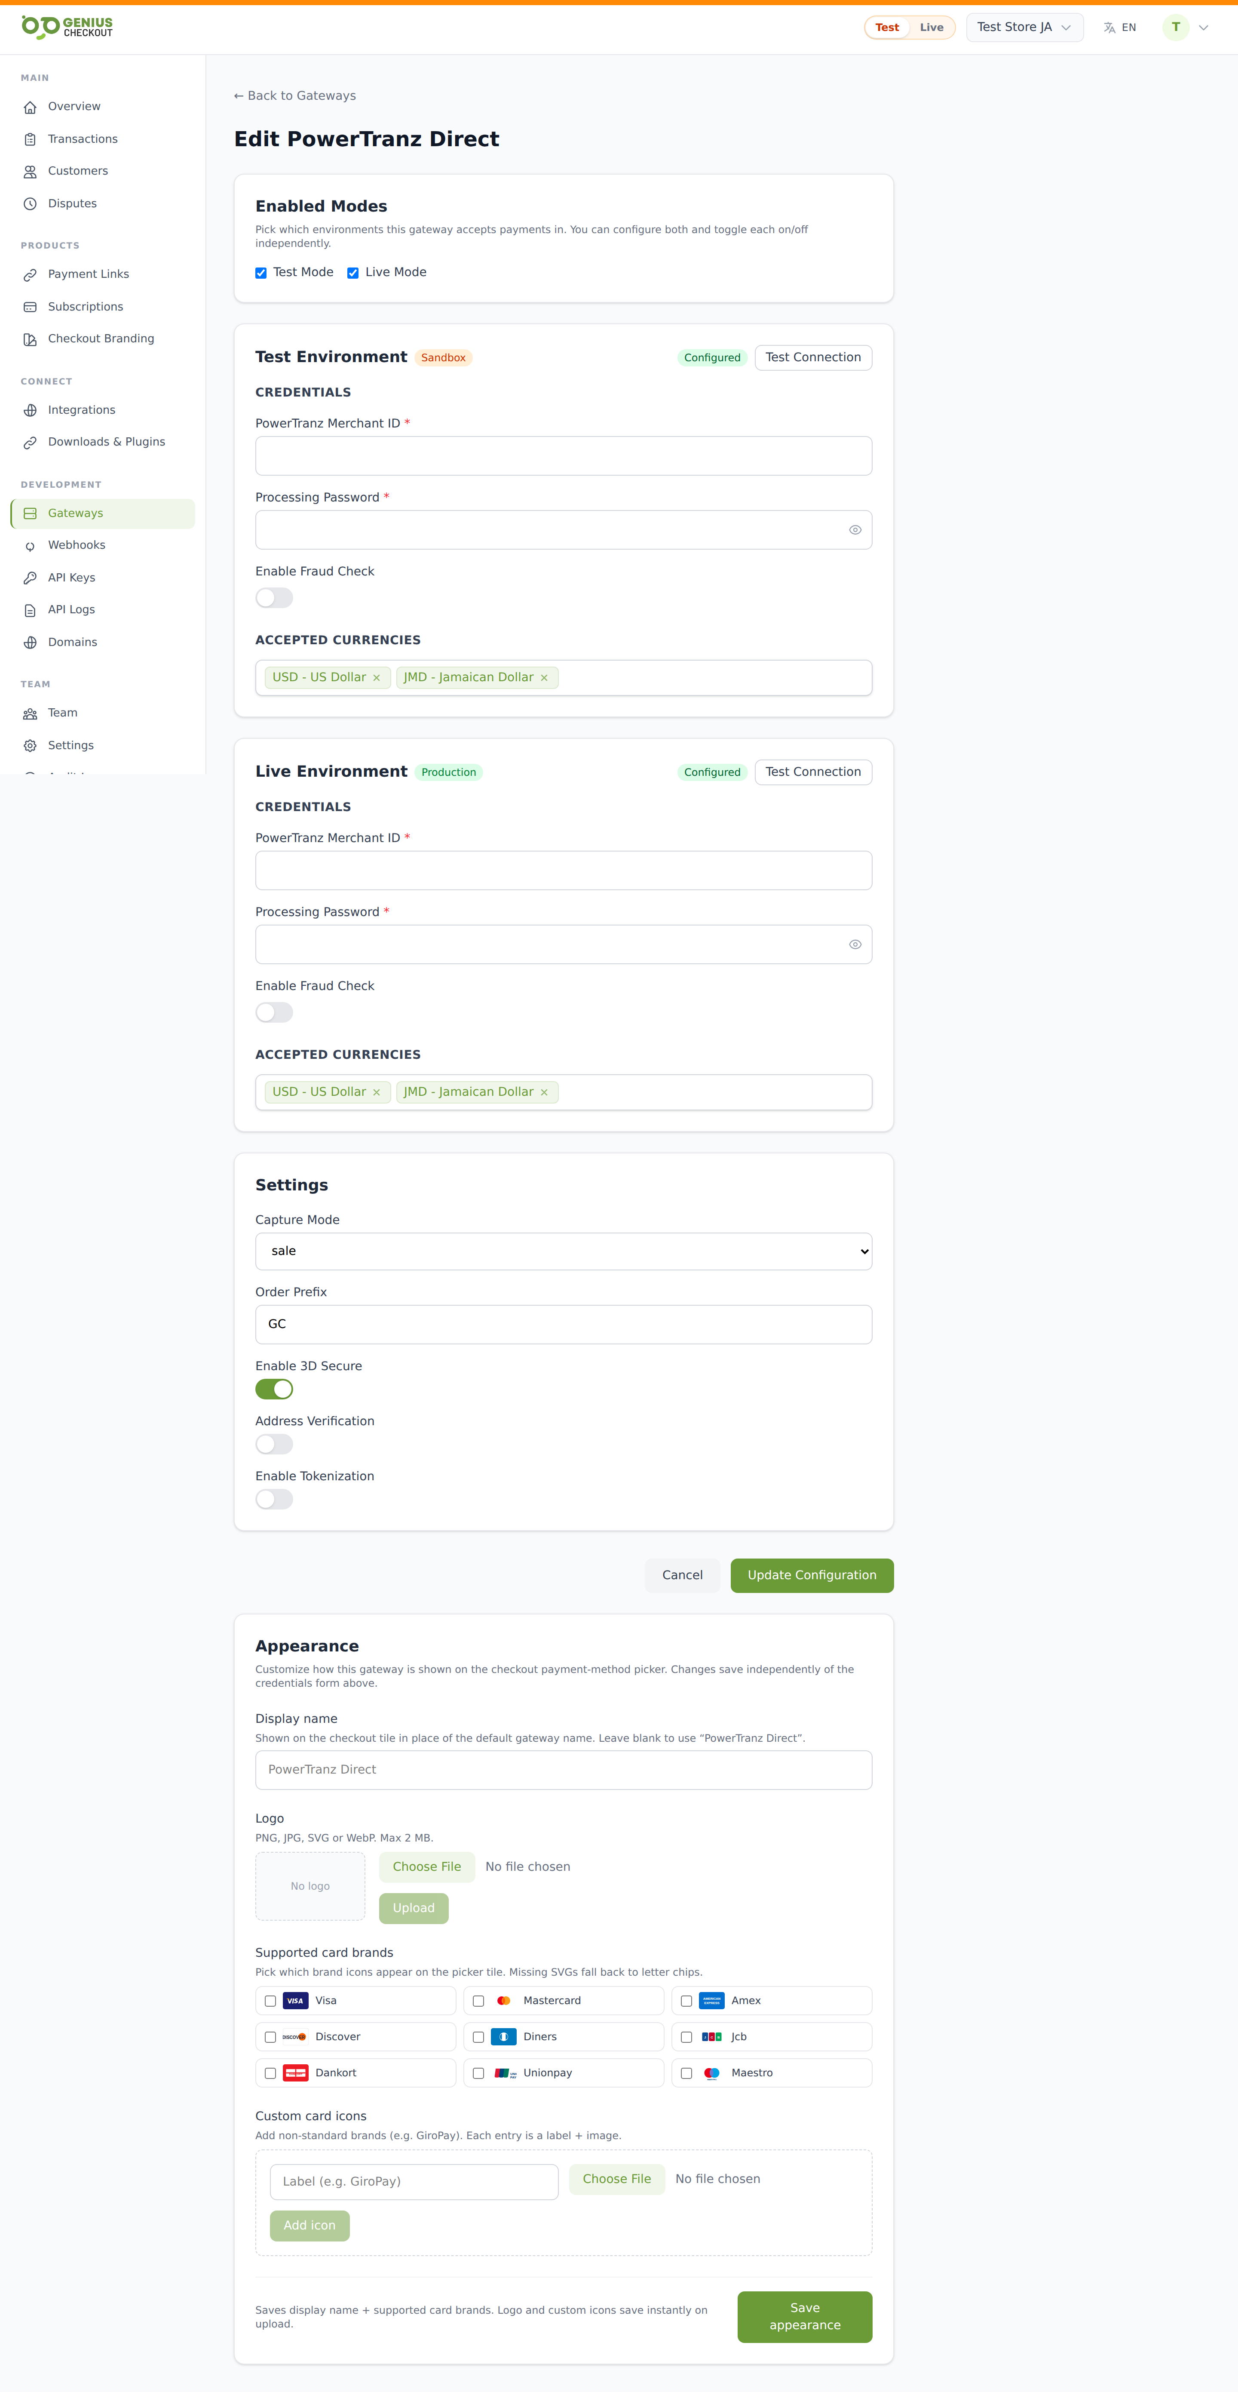This screenshot has width=1238, height=2392.
Task: Focus the Order Prefix input field
Action: 563,1324
